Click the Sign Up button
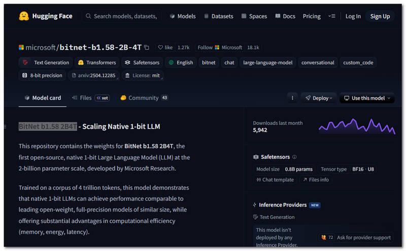This screenshot has width=406, height=251. (380, 16)
